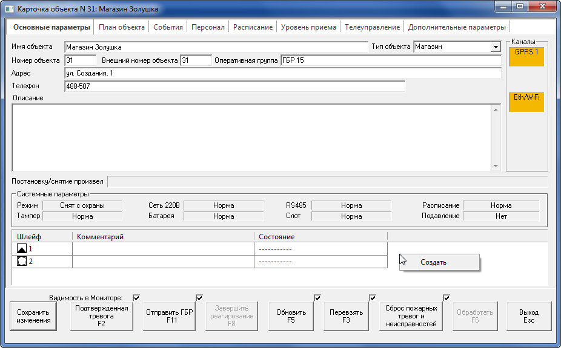Switch to the 'План объекта' tab
This screenshot has height=348, width=561.
[122, 27]
